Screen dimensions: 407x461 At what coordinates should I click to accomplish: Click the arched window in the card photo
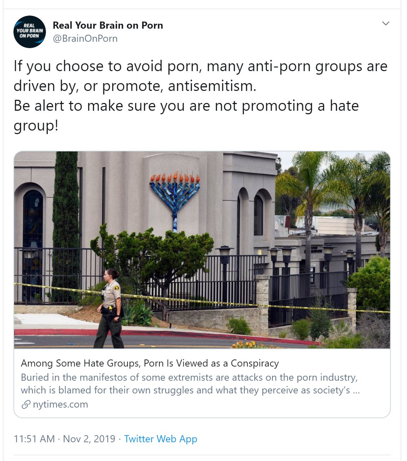click(33, 244)
